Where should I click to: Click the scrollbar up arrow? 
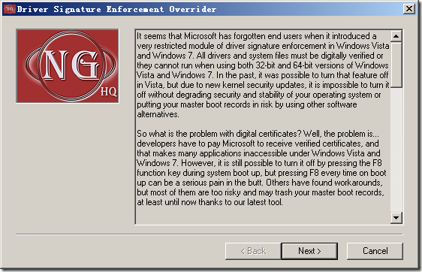click(396, 36)
